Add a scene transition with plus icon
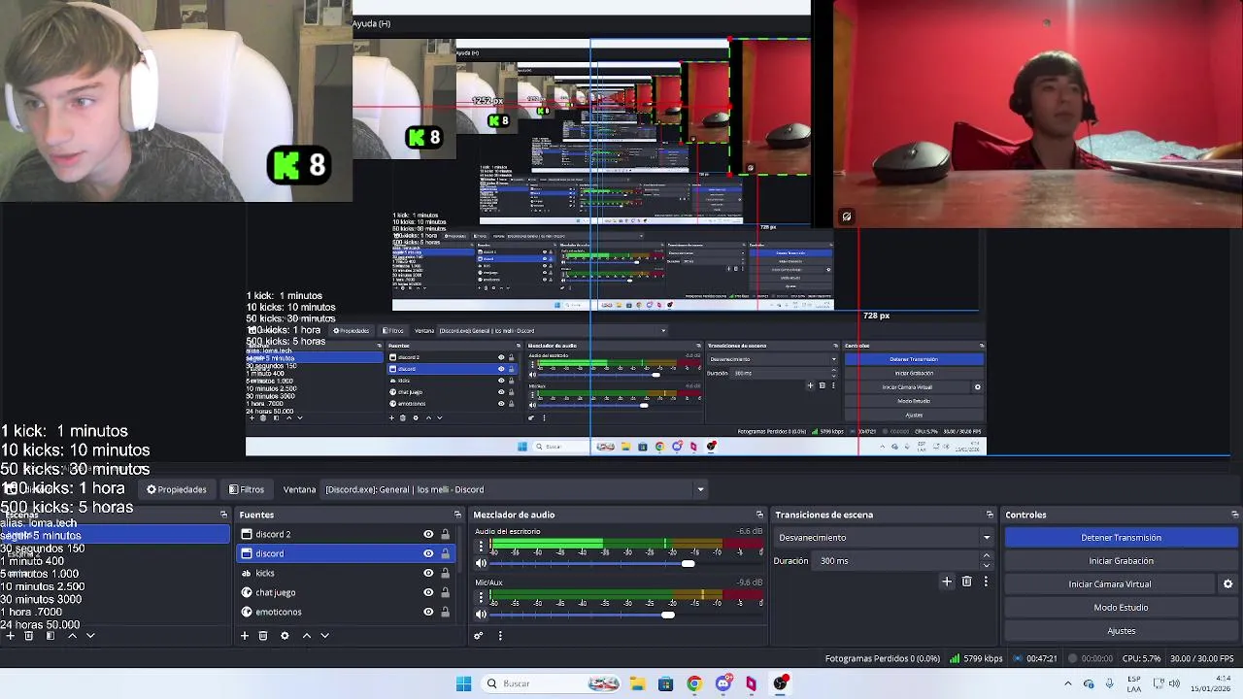This screenshot has width=1243, height=699. (947, 582)
